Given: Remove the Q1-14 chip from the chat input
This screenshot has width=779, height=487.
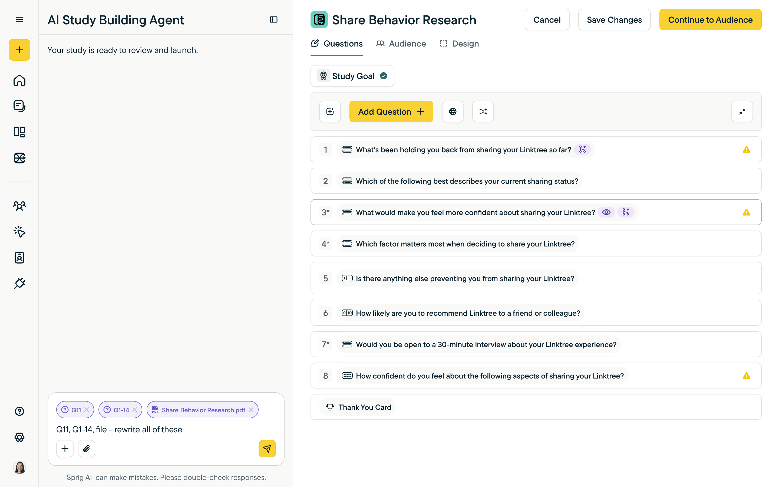Looking at the screenshot, I should pyautogui.click(x=134, y=410).
